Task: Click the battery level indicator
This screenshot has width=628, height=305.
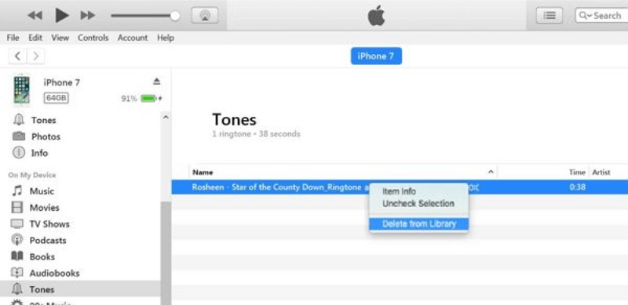Action: [x=149, y=99]
